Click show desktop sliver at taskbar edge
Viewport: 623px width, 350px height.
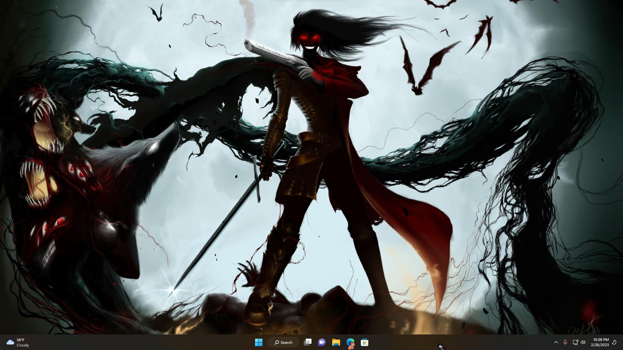622,342
